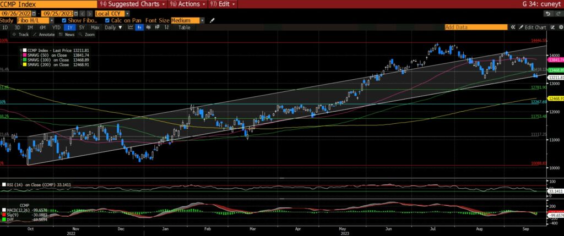Select the line chart type icon

[x=130, y=28]
